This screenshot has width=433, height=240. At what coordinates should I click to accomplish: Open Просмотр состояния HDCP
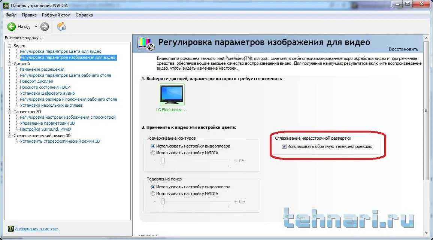tap(45, 87)
